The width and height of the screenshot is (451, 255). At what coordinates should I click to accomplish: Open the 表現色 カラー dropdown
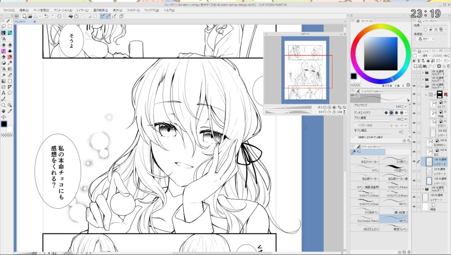[425, 39]
